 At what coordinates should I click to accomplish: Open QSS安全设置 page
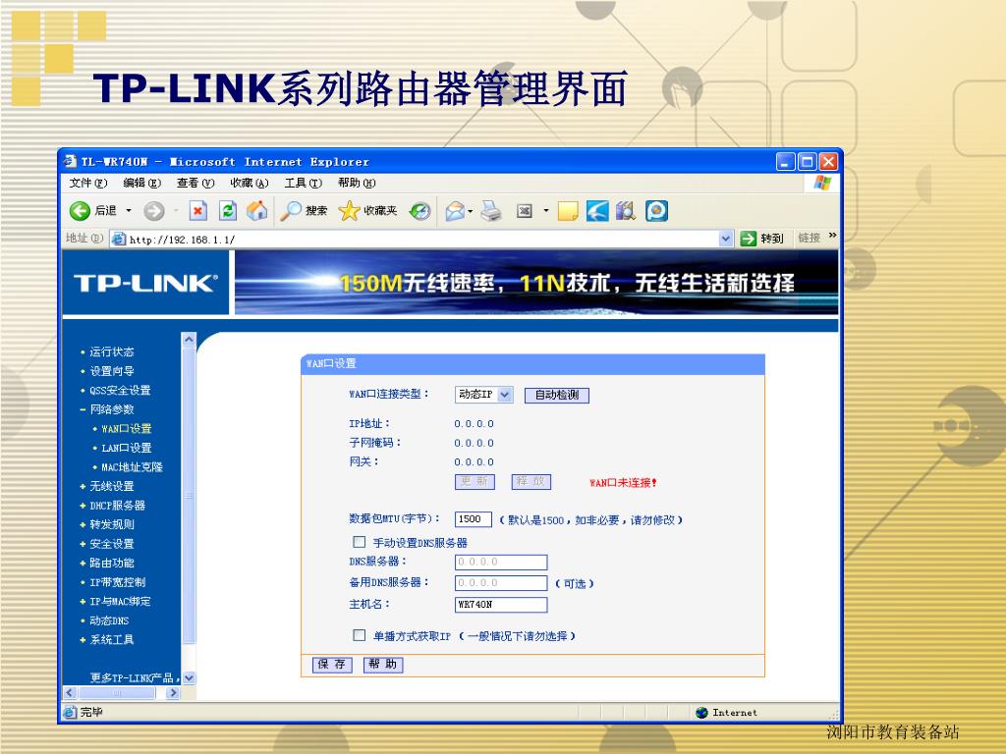(120, 391)
